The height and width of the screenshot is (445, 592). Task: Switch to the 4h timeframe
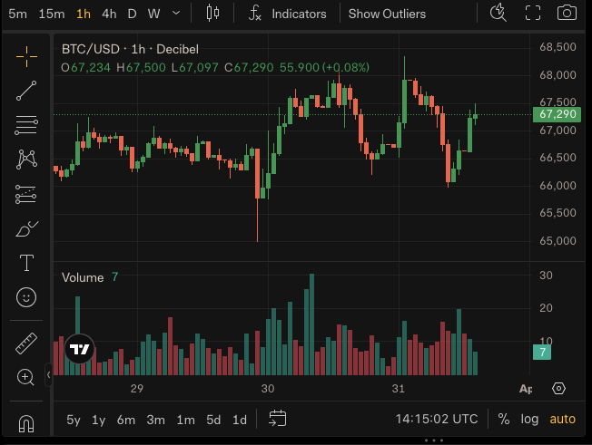[x=109, y=14]
